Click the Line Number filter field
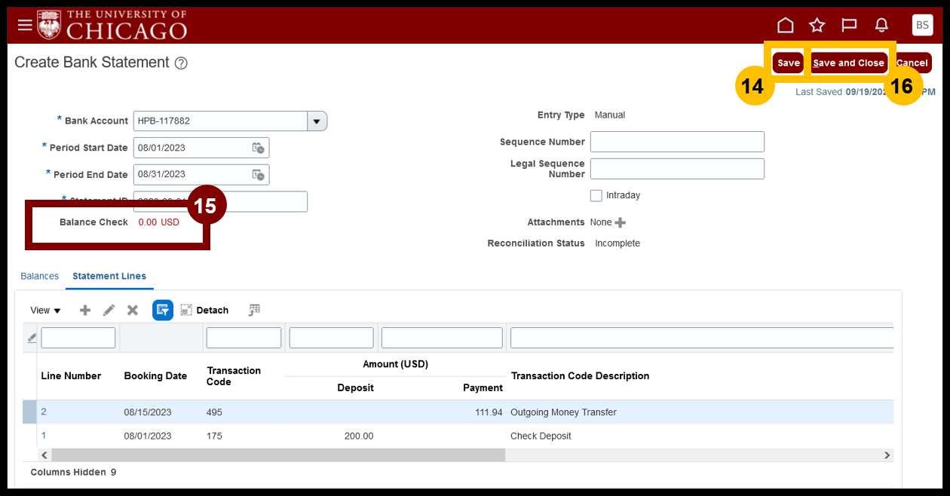950x496 pixels. pyautogui.click(x=78, y=338)
